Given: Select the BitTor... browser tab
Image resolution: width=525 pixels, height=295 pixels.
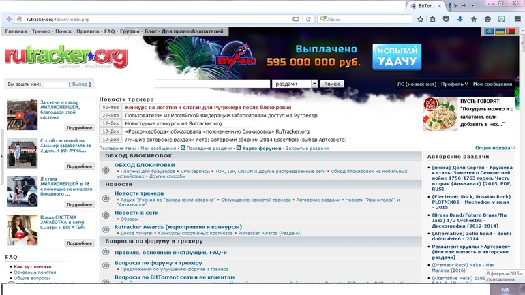Looking at the screenshot, I should click(426, 6).
